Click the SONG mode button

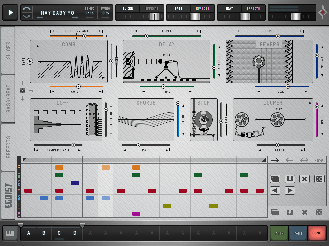coord(317,233)
